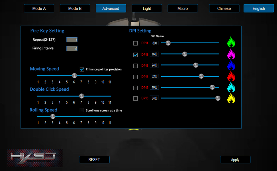277x171 pixels.
Task: Click the DPI5 value field showing 4800
Action: click(x=154, y=87)
